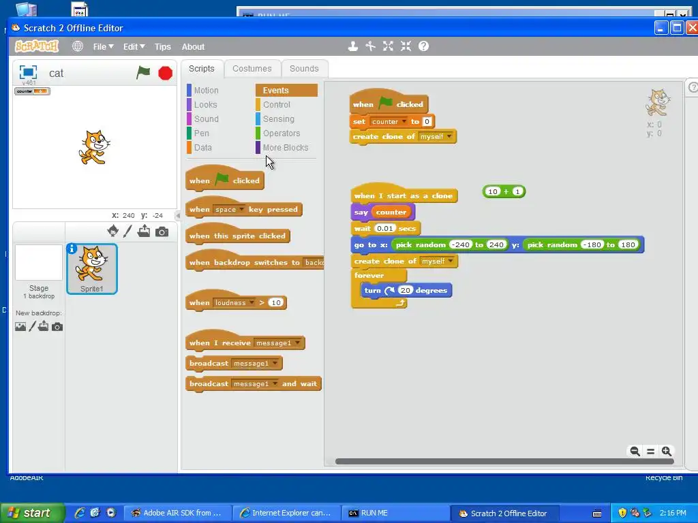Open Sprite1 info via the blue i icon
Screen dimensions: 698x523
(x=72, y=249)
